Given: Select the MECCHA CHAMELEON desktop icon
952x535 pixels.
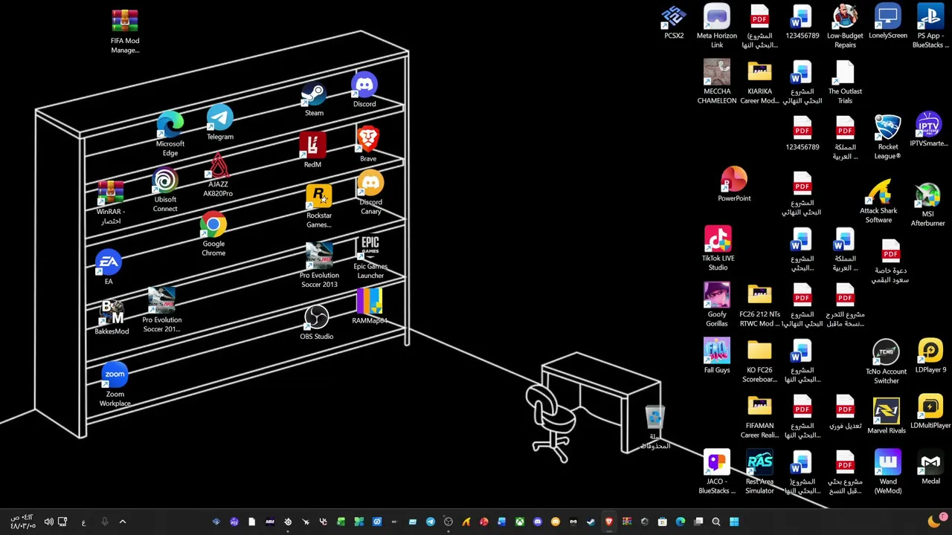Looking at the screenshot, I should pyautogui.click(x=717, y=82).
